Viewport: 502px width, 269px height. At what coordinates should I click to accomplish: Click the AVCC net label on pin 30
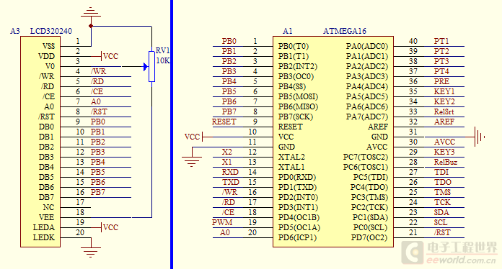click(444, 142)
